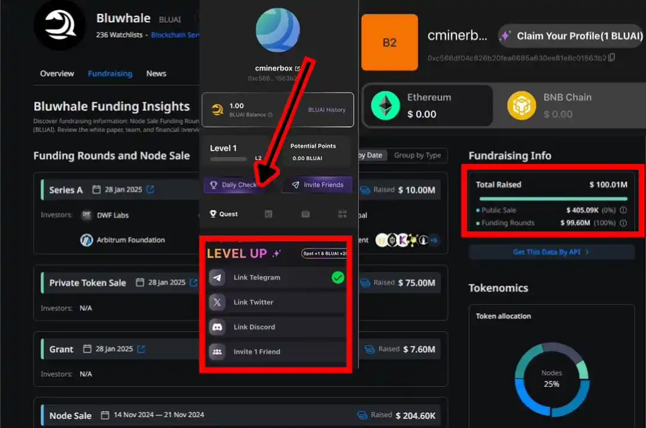Copy the wallet address with the copy icon
Screen dimensions: 646x428
click(x=612, y=57)
